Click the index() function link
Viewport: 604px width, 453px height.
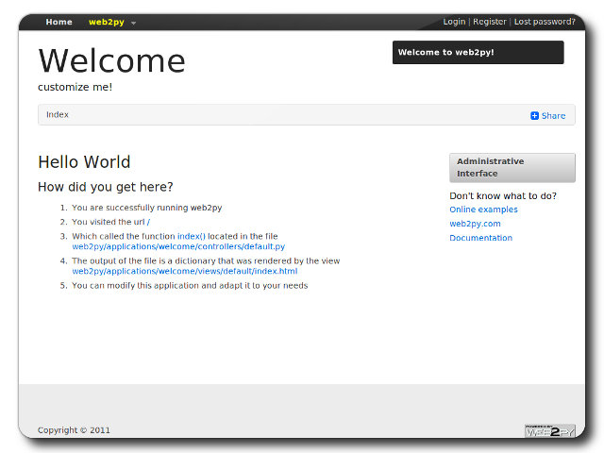pos(191,237)
